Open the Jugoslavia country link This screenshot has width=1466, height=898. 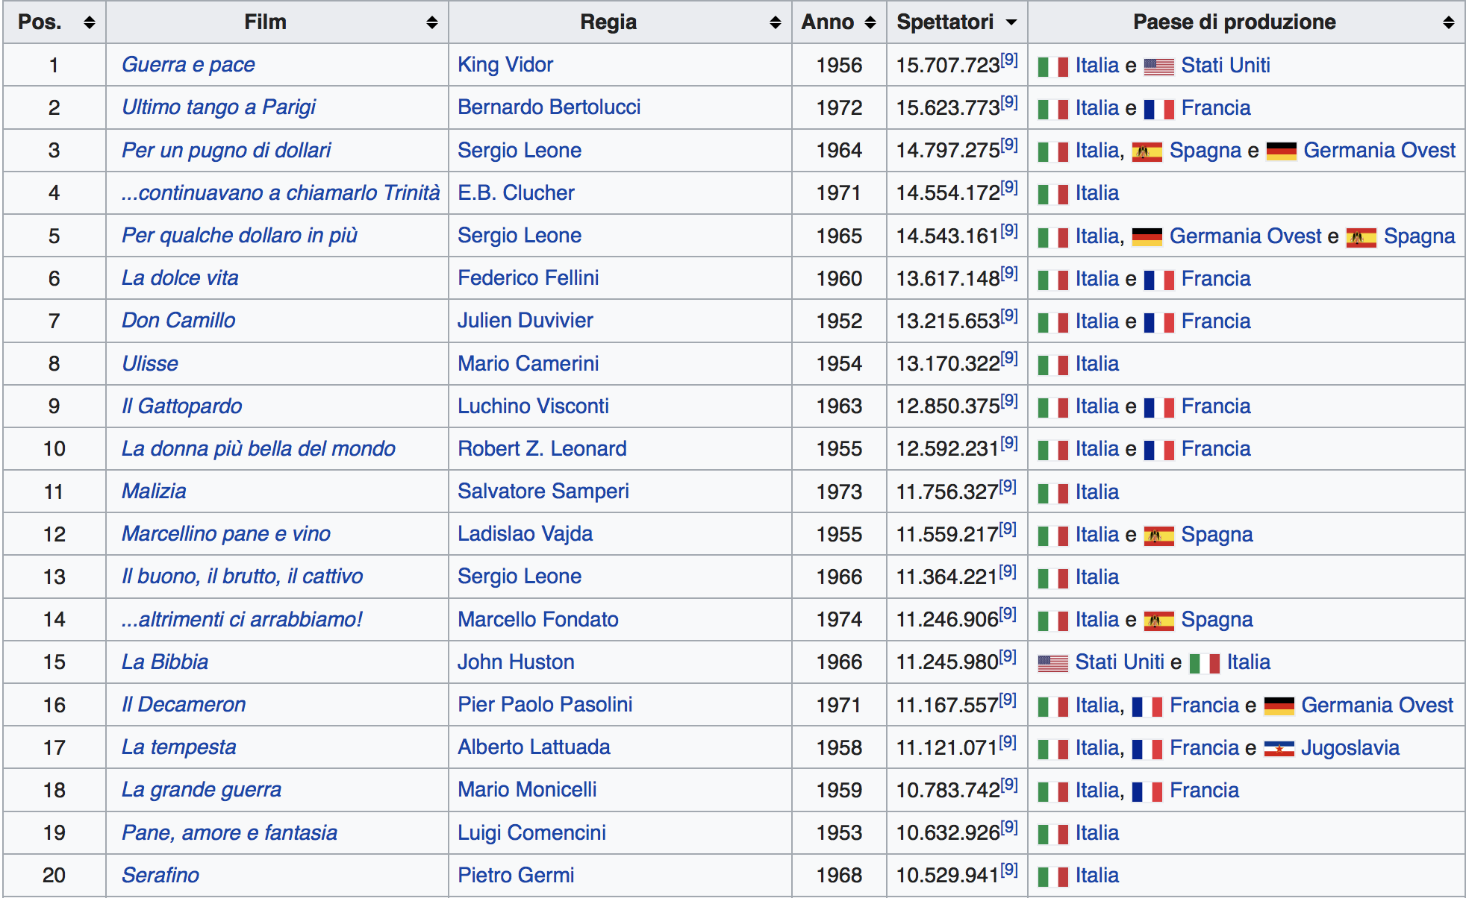[x=1350, y=748]
